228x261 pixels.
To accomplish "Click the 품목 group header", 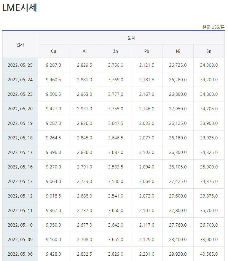I will [x=131, y=38].
